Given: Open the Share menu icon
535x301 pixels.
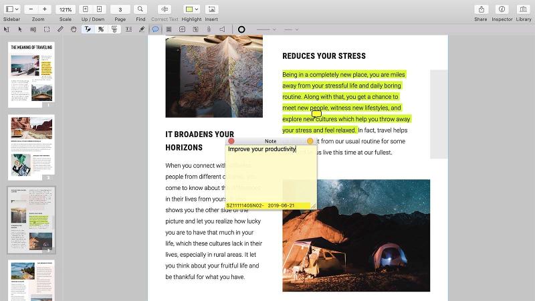Looking at the screenshot, I should pyautogui.click(x=481, y=9).
